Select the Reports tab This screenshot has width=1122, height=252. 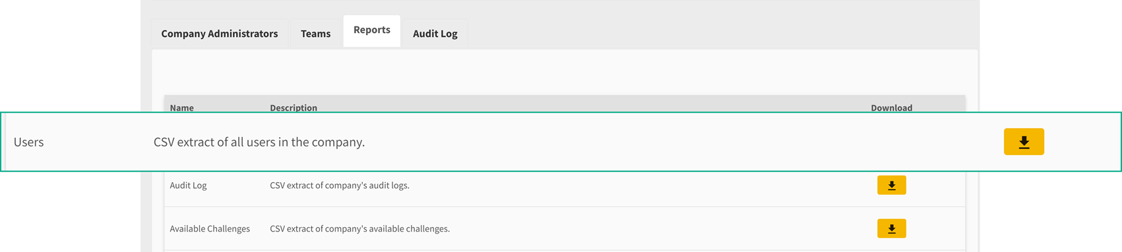coord(372,30)
